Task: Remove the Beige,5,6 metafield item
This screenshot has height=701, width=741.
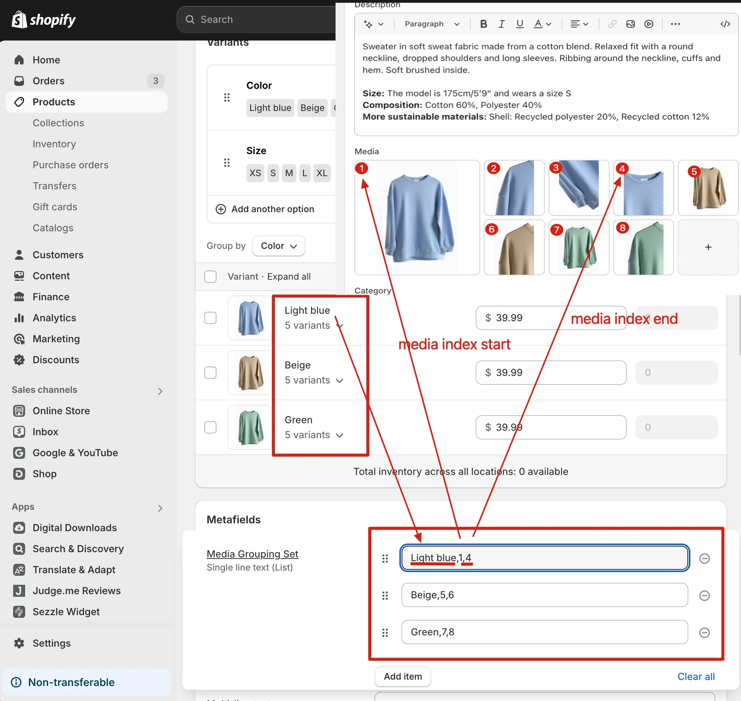Action: click(x=705, y=596)
